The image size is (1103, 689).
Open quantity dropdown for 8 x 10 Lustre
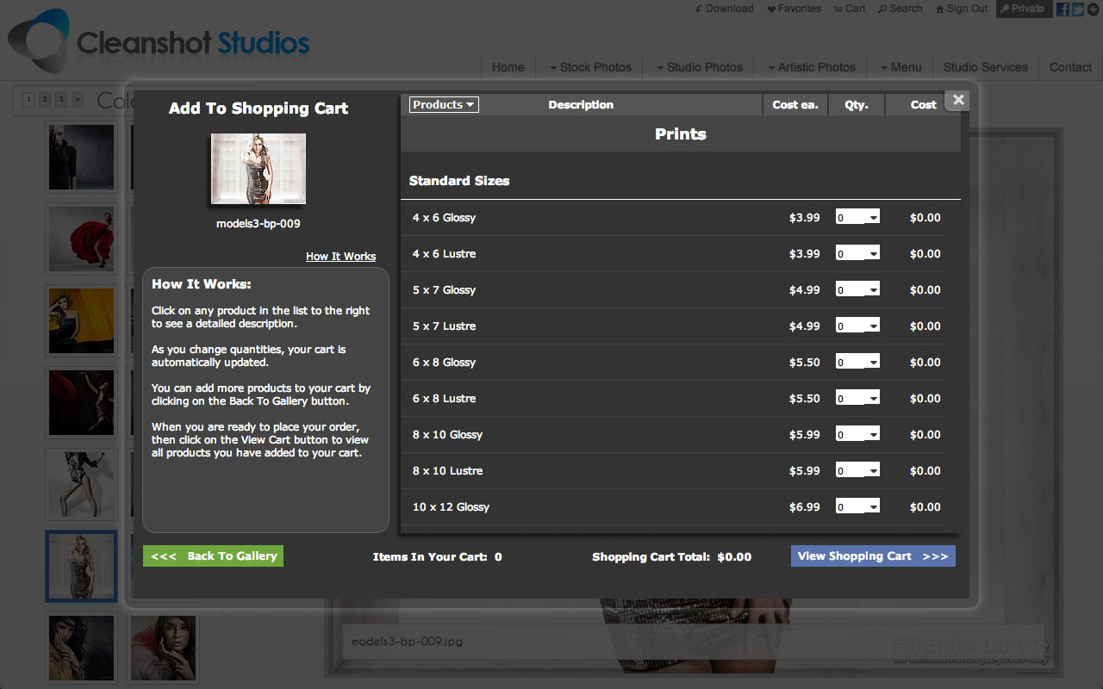(x=857, y=471)
